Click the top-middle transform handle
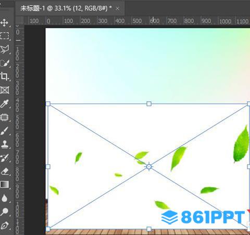The height and width of the screenshot is (235, 250). 149,104
